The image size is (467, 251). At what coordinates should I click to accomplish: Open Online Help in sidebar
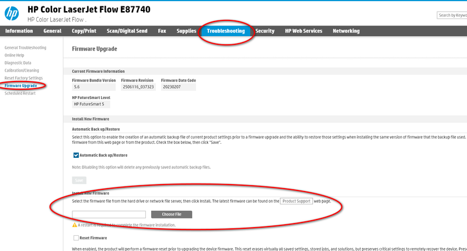coord(14,55)
